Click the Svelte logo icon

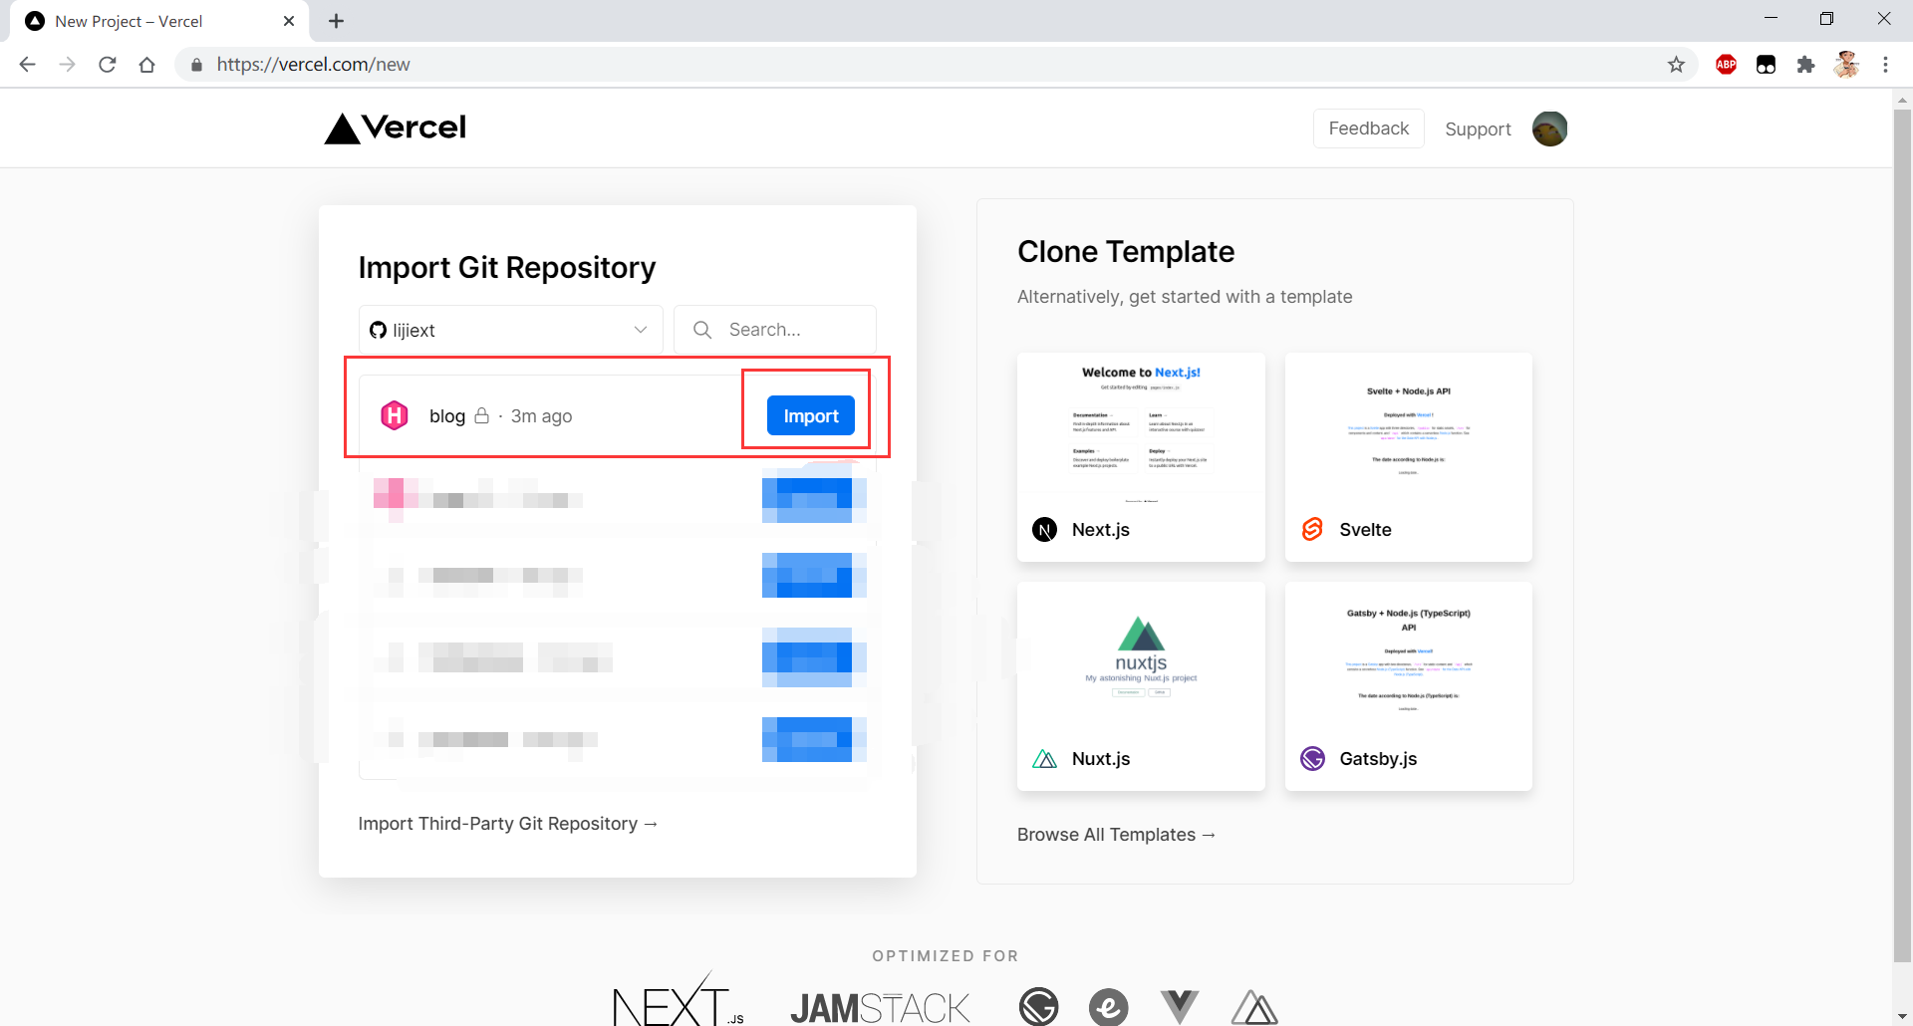[1312, 530]
